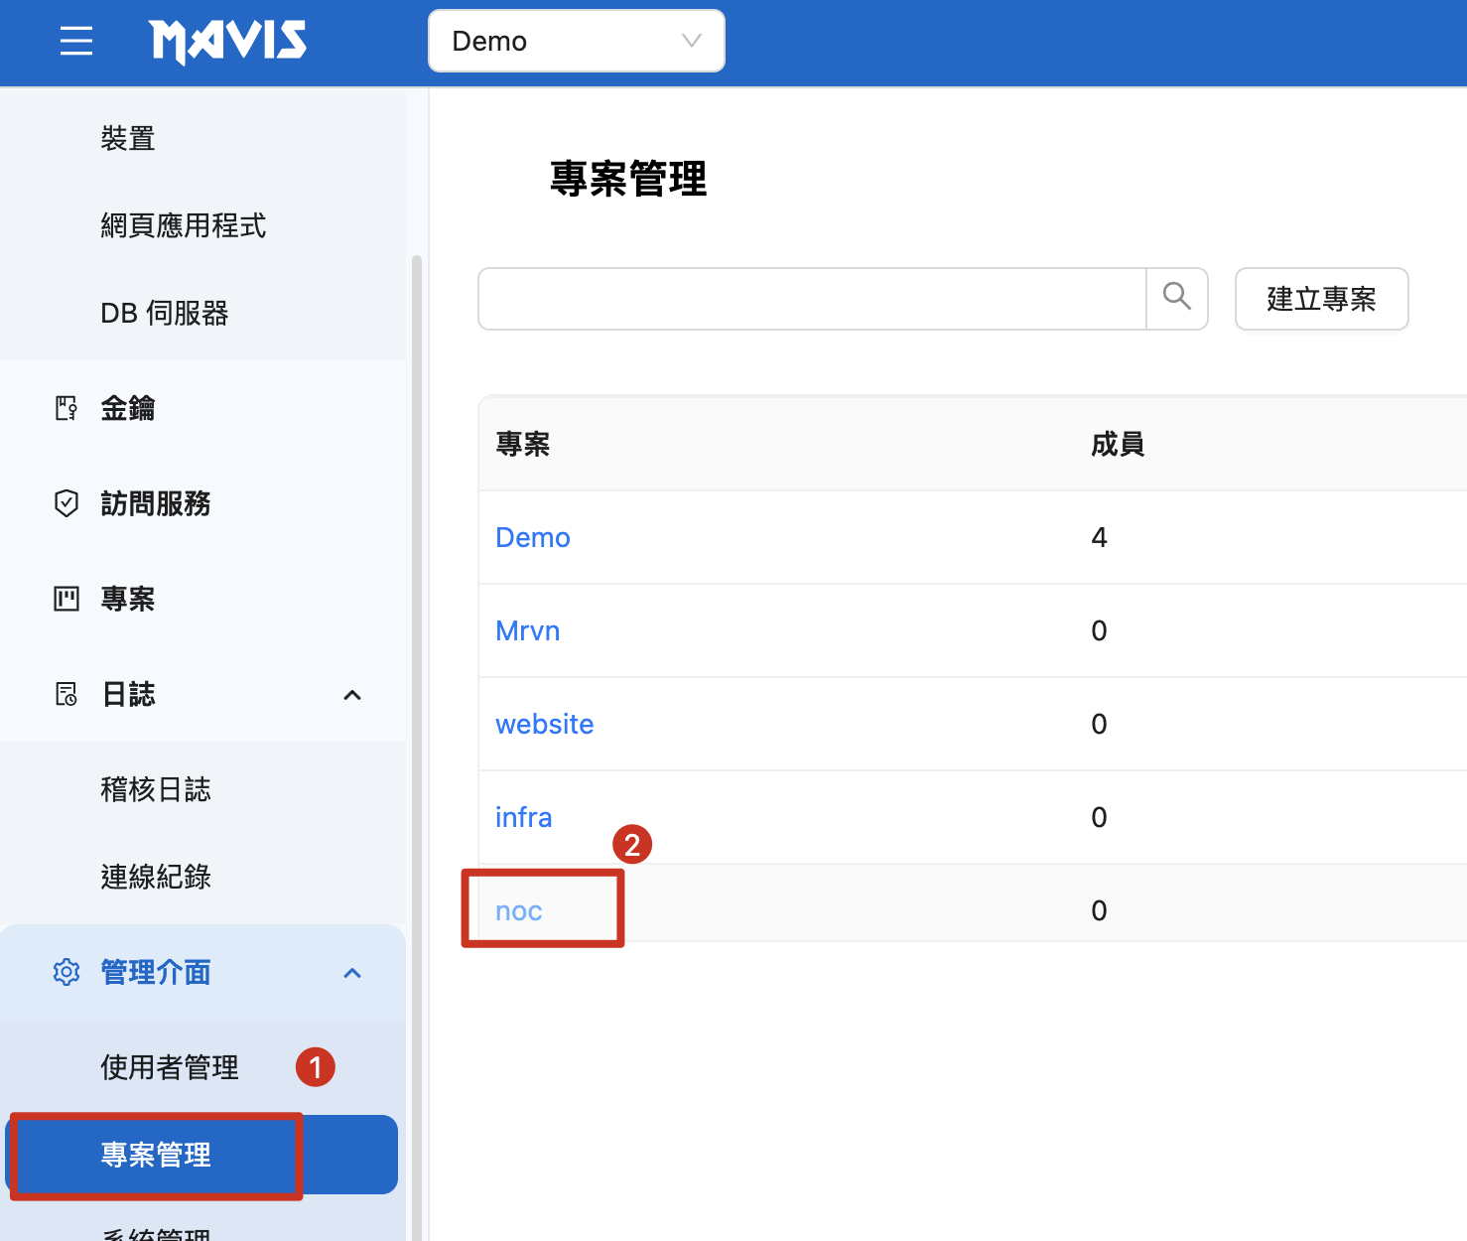Collapse the 管理介面 section chevron
This screenshot has width=1467, height=1241.
(352, 973)
